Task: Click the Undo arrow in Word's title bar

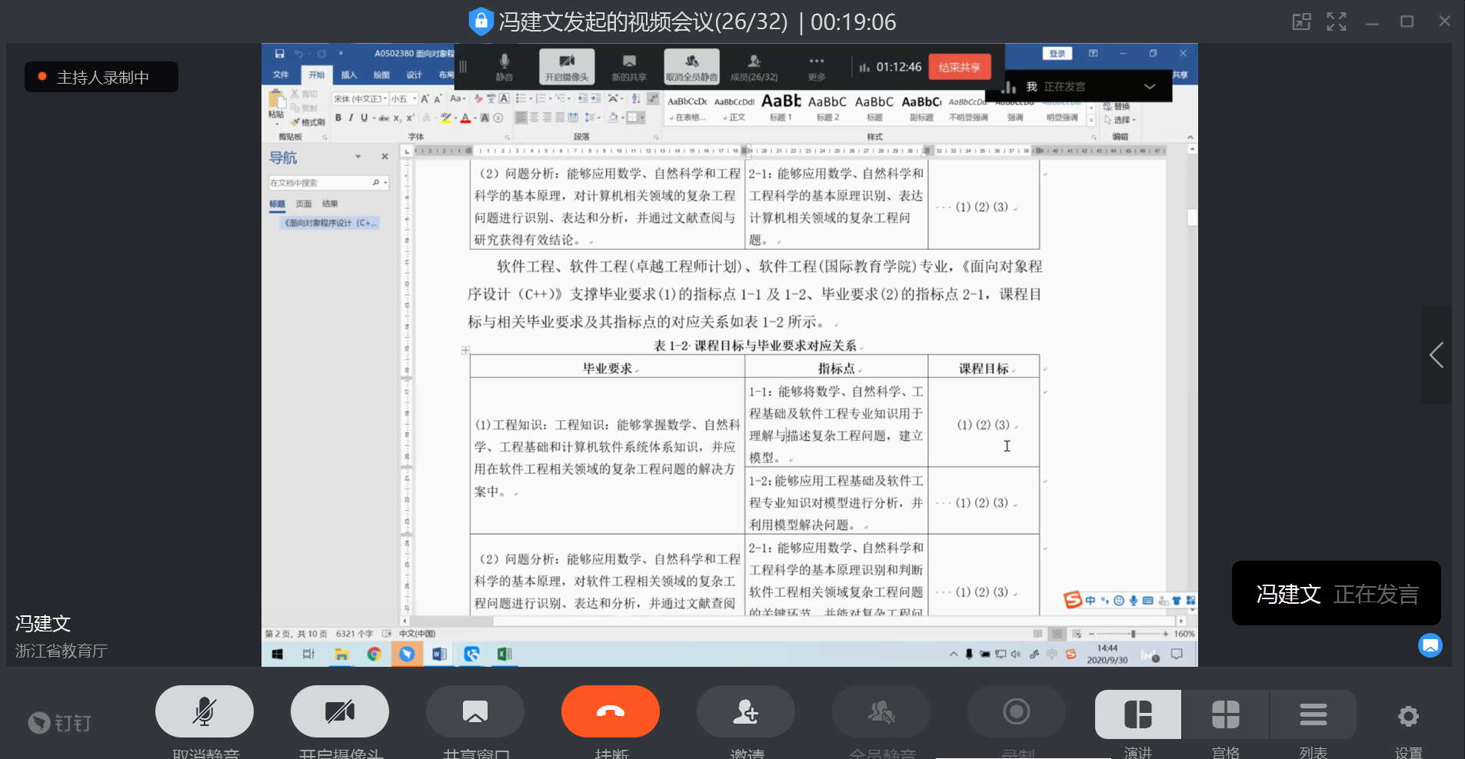Action: coord(298,54)
